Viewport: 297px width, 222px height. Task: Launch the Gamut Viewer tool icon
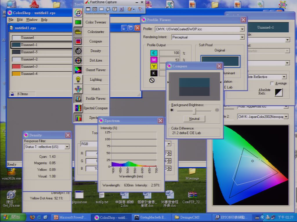78,70
